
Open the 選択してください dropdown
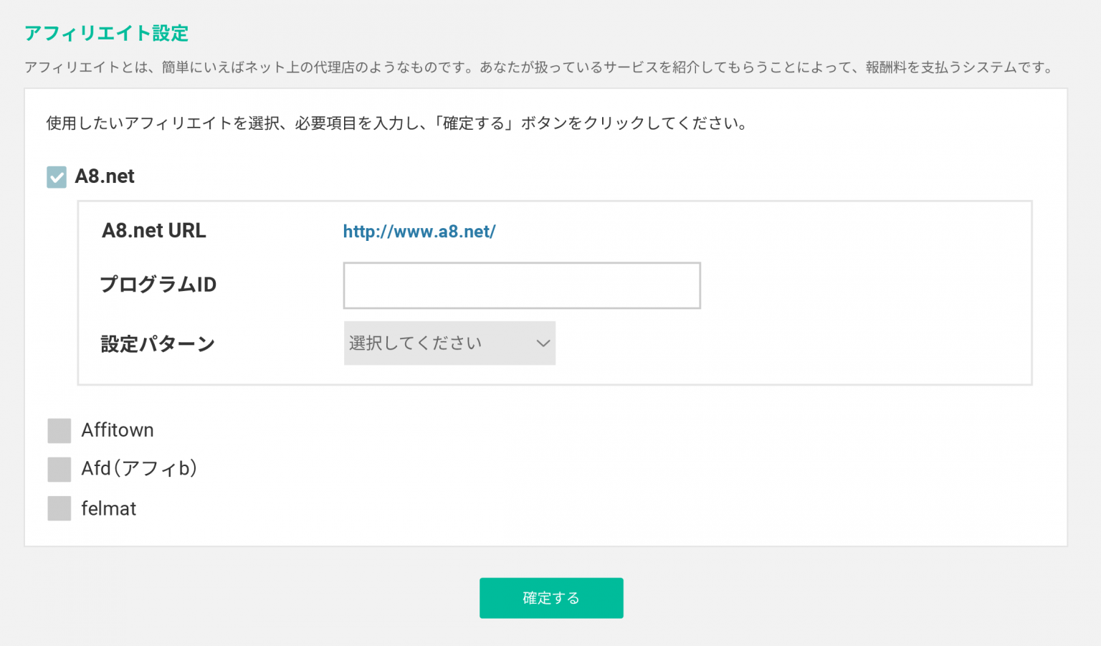tap(449, 343)
